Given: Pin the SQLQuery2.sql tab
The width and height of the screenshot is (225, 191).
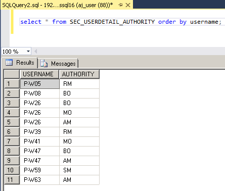Looking at the screenshot, I should point(120,5).
